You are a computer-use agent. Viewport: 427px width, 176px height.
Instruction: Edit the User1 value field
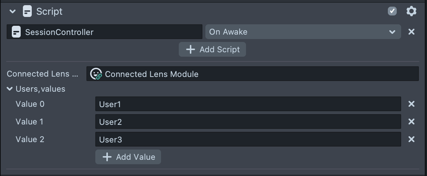coord(247,104)
